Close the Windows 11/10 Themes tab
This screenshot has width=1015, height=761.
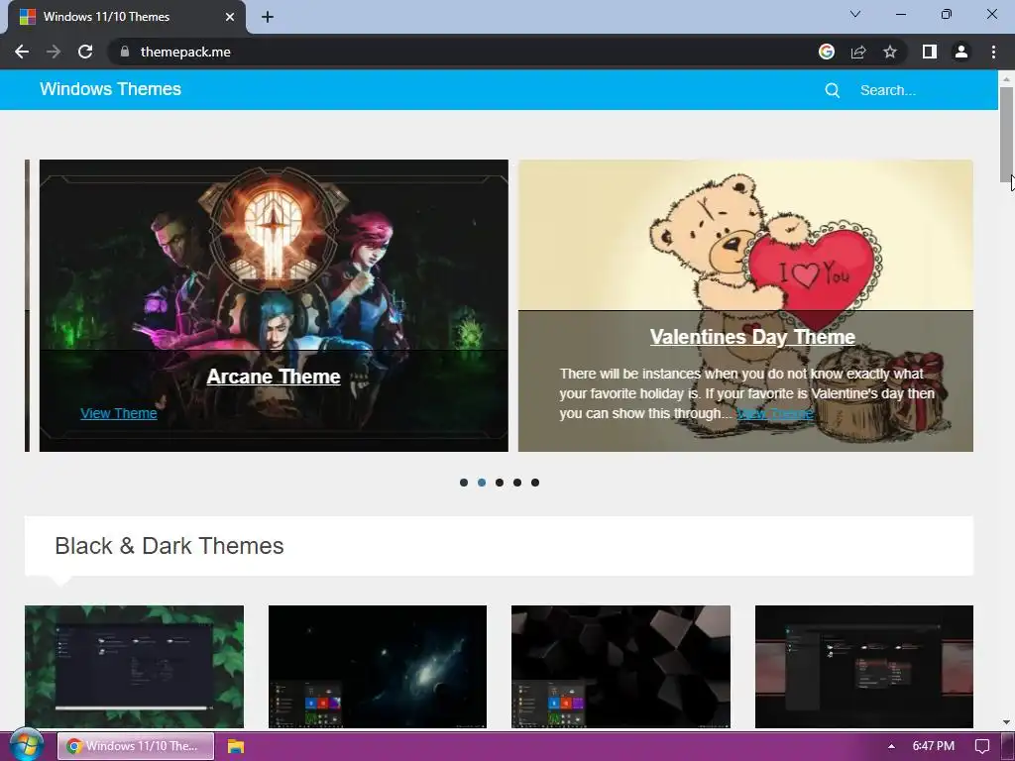(230, 17)
